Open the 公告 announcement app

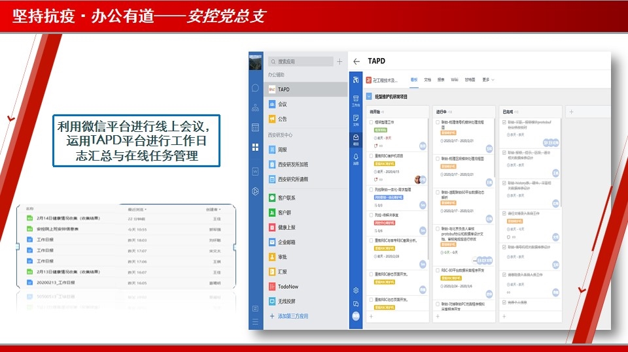point(305,120)
